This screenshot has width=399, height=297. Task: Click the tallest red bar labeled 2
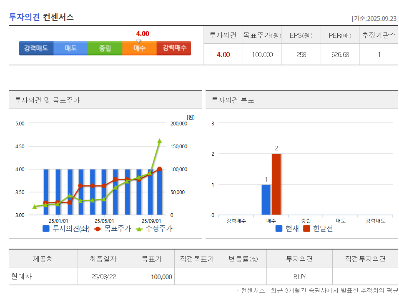click(276, 183)
